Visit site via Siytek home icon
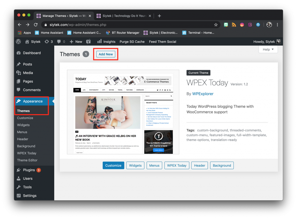 click(33, 42)
